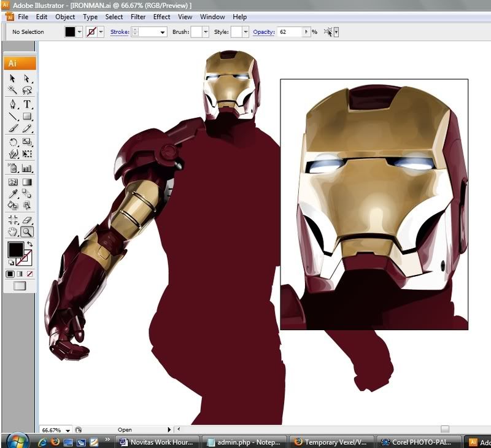Click the Stroke panel link

(x=120, y=32)
